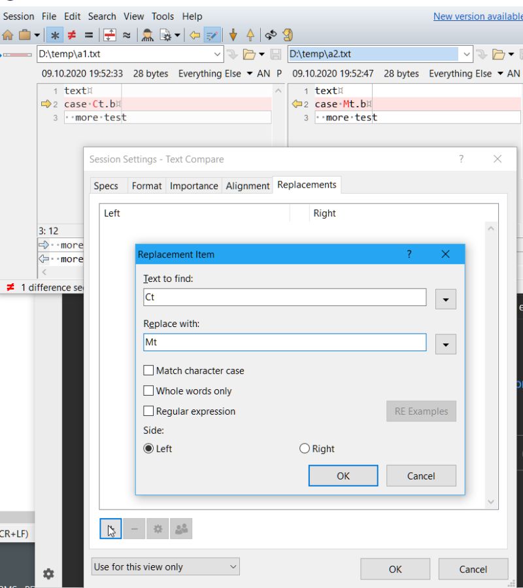
Task: Open the Tools menu
Action: click(162, 16)
